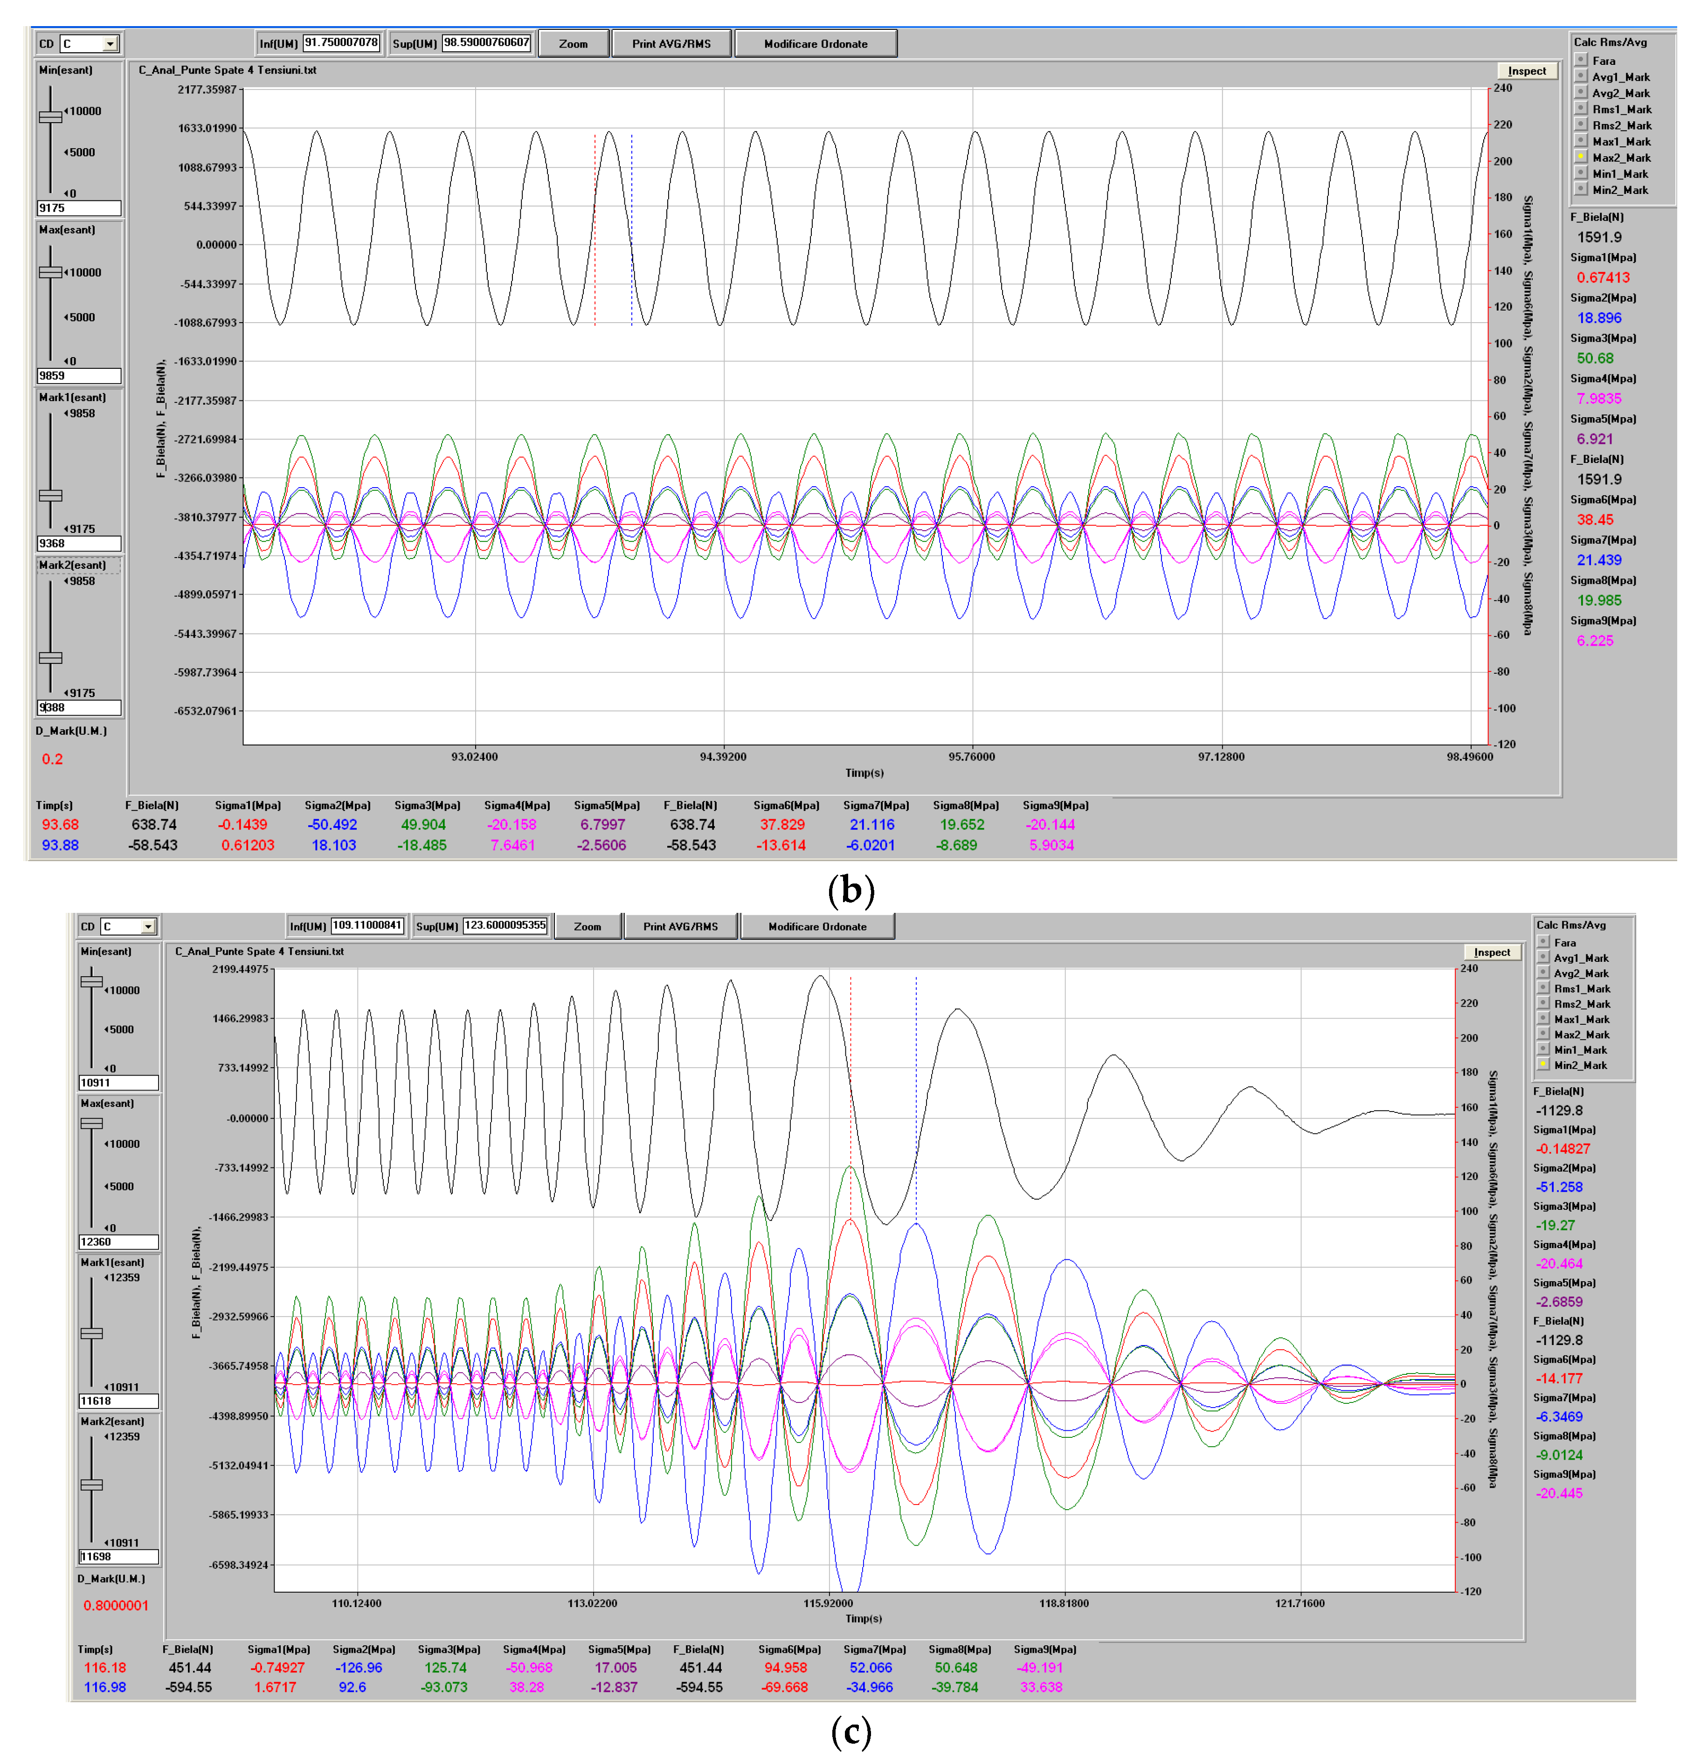Select the Fara radio option in figure (c)
Screen dimensions: 1694x1760
[x=1543, y=942]
